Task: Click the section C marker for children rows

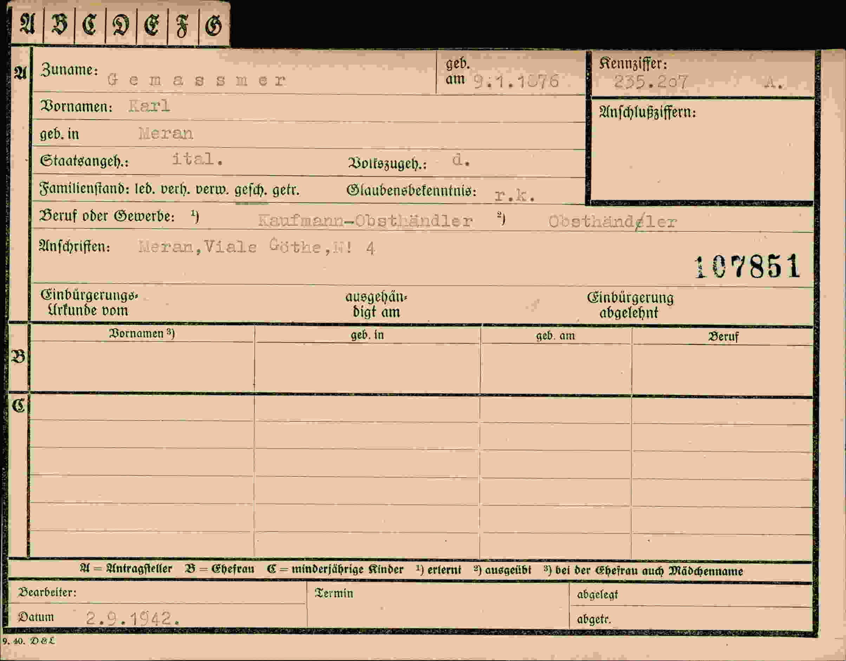Action: click(19, 405)
